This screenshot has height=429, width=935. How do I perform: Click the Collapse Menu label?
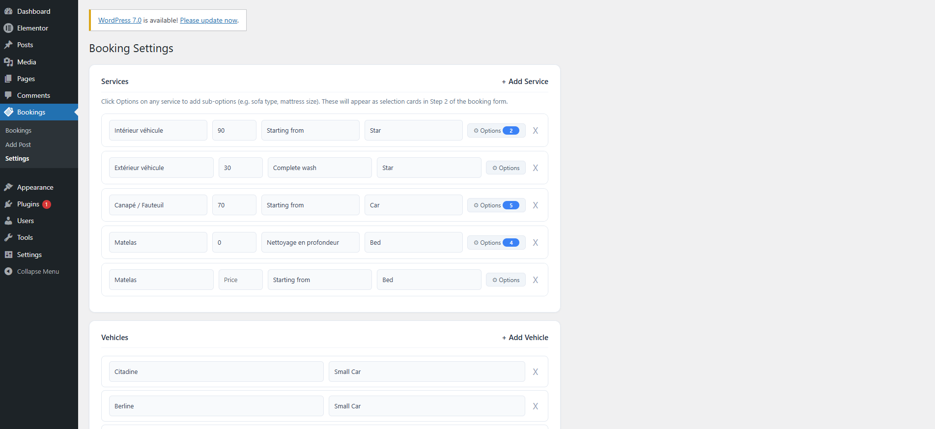(x=38, y=271)
